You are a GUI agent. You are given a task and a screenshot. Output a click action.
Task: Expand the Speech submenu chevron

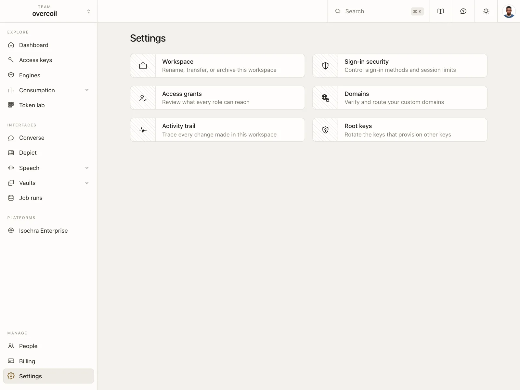tap(87, 168)
